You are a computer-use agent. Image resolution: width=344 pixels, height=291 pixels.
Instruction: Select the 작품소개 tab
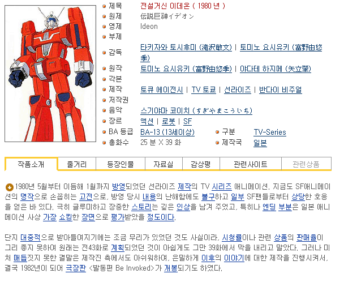pos(31,164)
